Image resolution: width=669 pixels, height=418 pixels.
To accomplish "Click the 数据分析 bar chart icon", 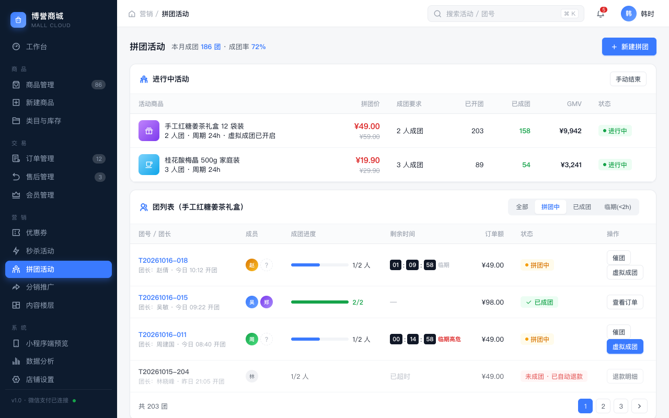I will [x=16, y=361].
